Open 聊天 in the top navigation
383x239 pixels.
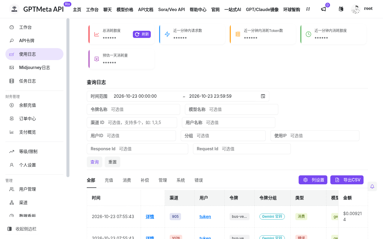tap(107, 10)
